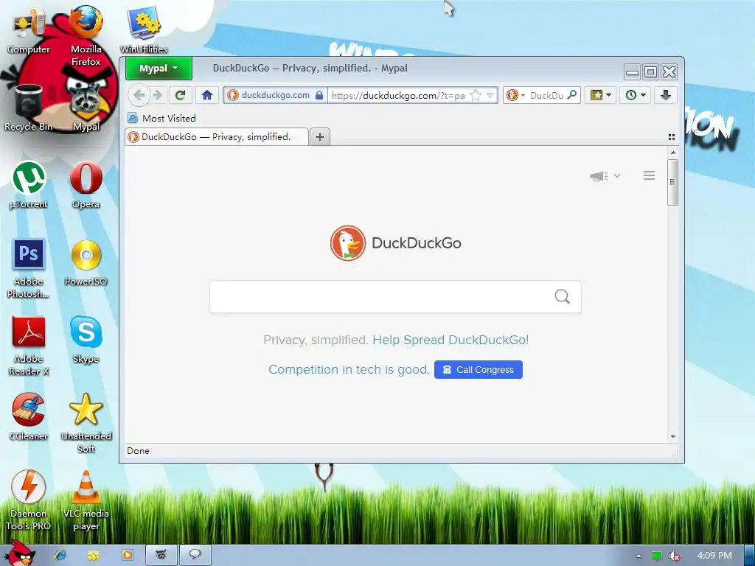Open the media player taskbar icon
755x566 pixels.
point(127,556)
